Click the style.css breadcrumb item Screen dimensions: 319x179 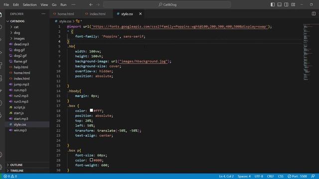[x=65, y=21]
